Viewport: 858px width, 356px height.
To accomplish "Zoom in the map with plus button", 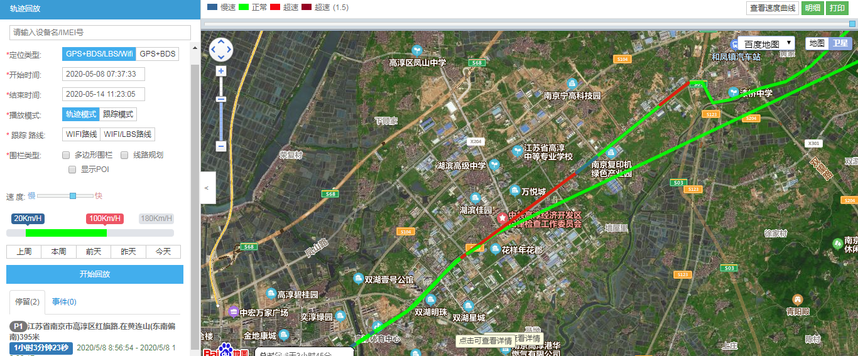I will coord(221,71).
